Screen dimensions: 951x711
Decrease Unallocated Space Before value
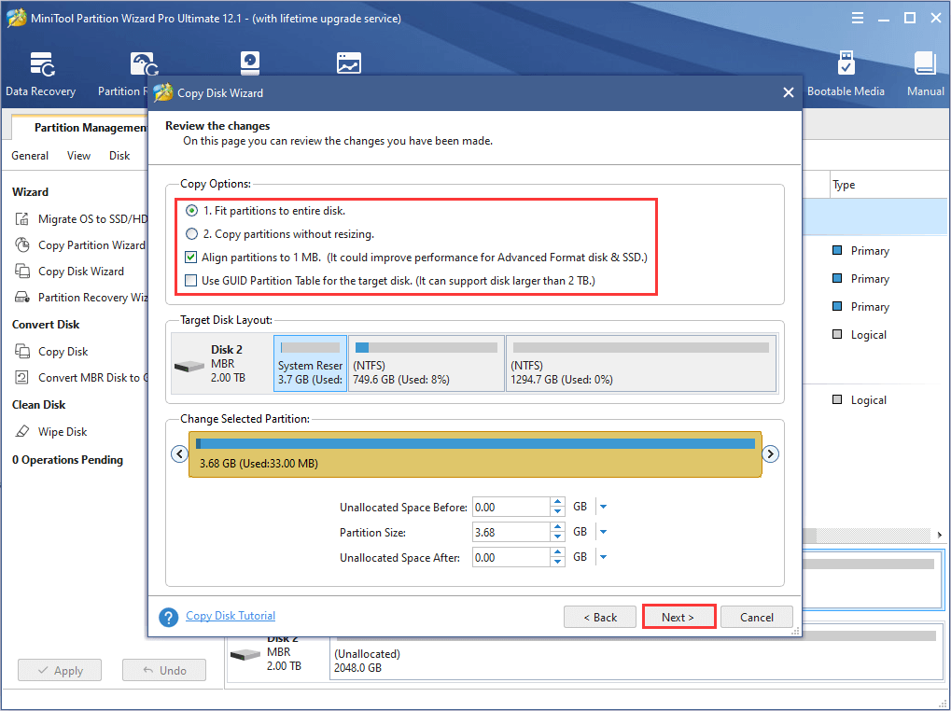[x=558, y=511]
